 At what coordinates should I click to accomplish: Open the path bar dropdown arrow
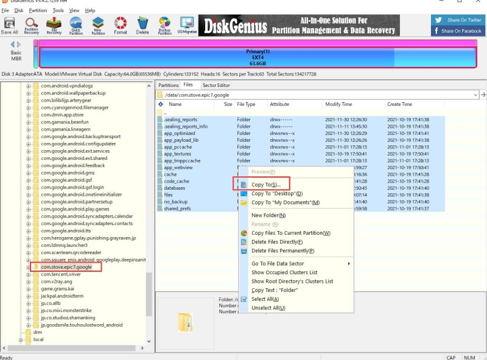pyautogui.click(x=475, y=95)
